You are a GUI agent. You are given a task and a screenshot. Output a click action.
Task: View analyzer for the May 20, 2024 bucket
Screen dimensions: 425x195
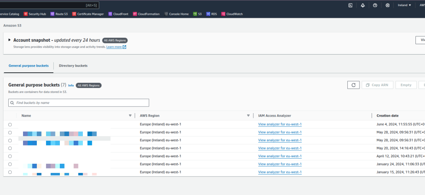280,148
